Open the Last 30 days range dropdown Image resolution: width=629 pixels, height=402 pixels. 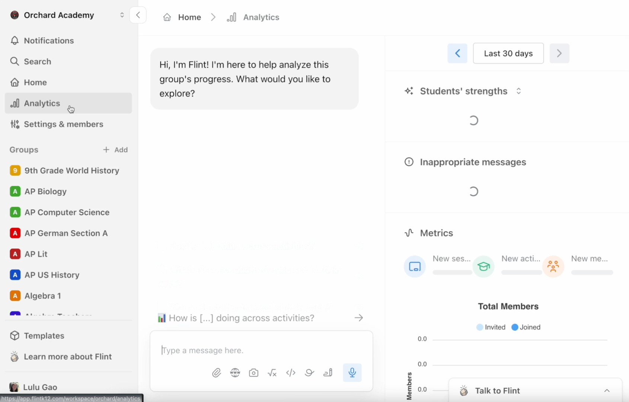pos(508,53)
